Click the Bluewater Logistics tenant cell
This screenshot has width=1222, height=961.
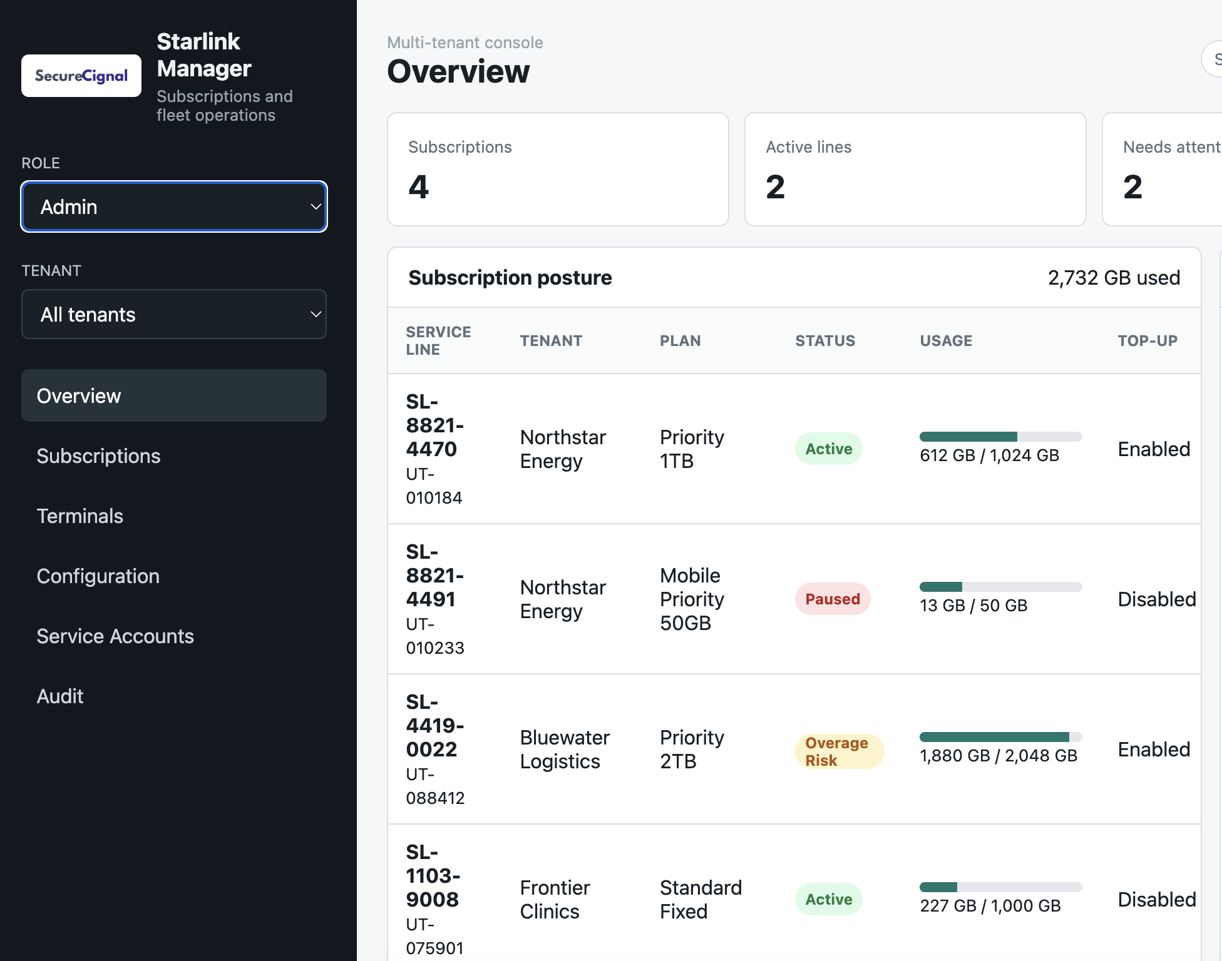(x=565, y=749)
